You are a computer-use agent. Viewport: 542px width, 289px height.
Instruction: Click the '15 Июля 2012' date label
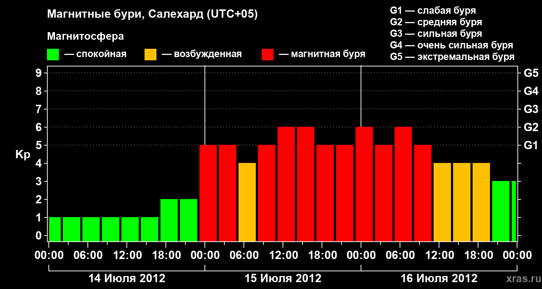tap(283, 279)
